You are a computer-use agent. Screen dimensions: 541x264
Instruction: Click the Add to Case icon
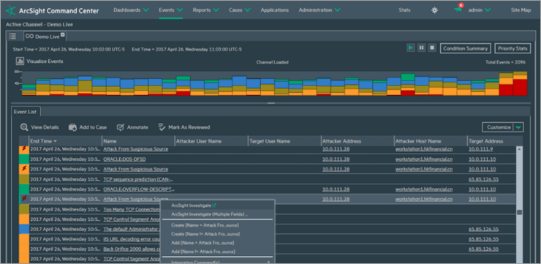pos(72,127)
